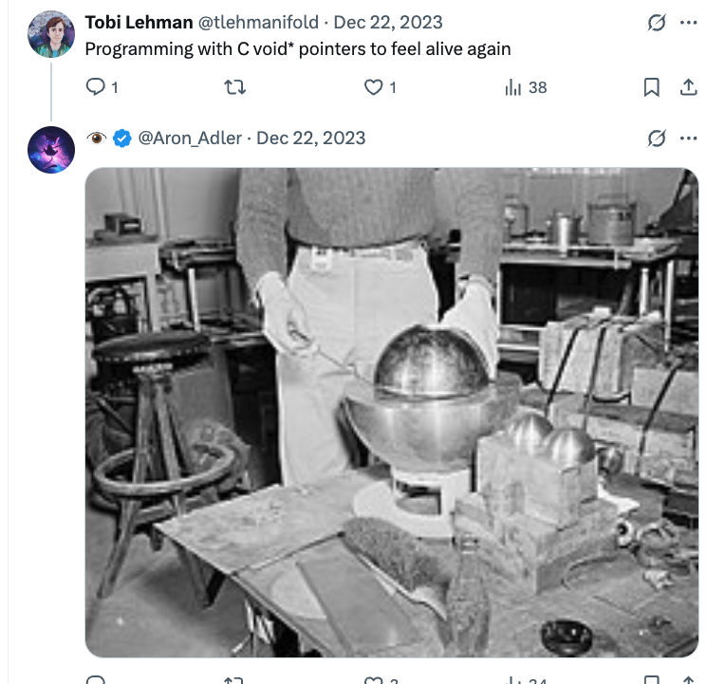Visit the @Aron_Adler handle link
This screenshot has height=684, width=707.
(x=190, y=138)
